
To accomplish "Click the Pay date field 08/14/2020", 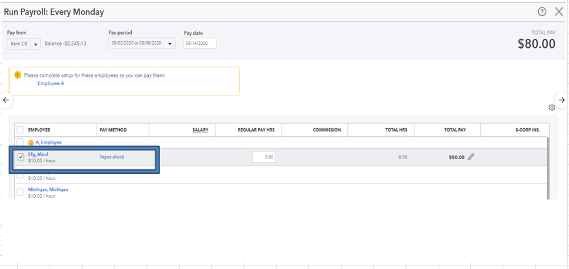I will [x=200, y=43].
